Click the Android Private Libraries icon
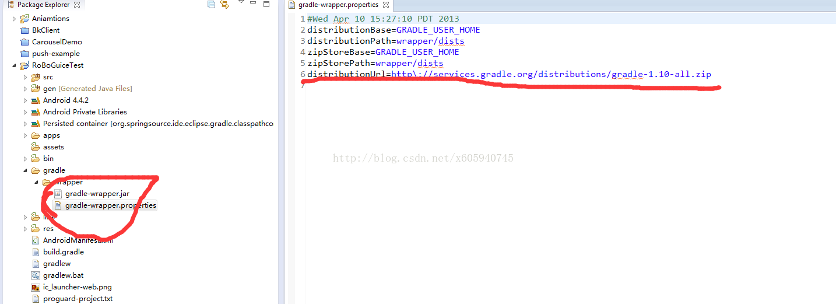The height and width of the screenshot is (304, 836). click(x=36, y=112)
